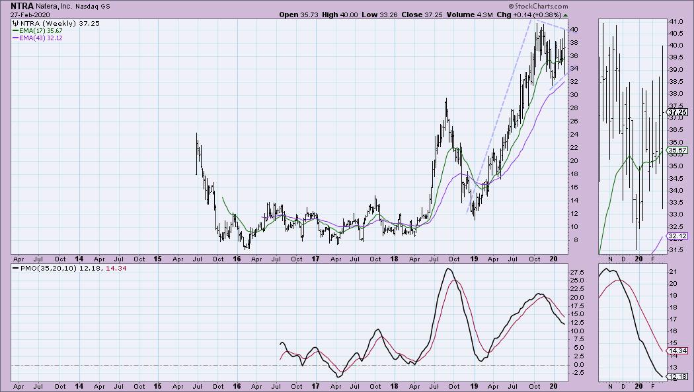Click the Nasdaq GS exchange label

tap(93, 7)
